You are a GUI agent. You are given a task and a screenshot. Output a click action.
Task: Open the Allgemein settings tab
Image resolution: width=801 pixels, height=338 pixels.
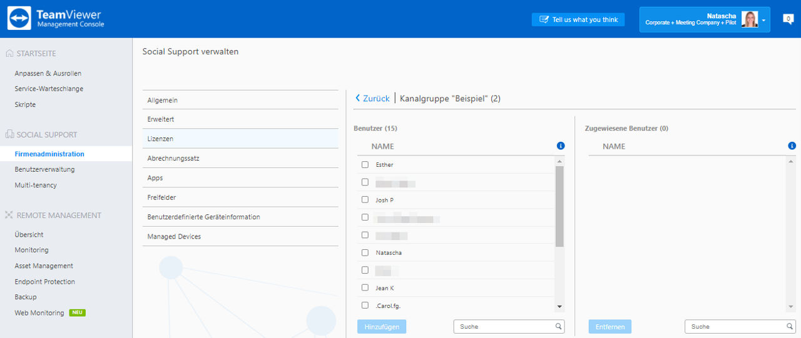tap(240, 100)
